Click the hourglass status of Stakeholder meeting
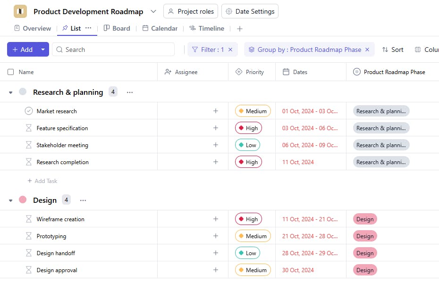The image size is (439, 283). (x=29, y=145)
